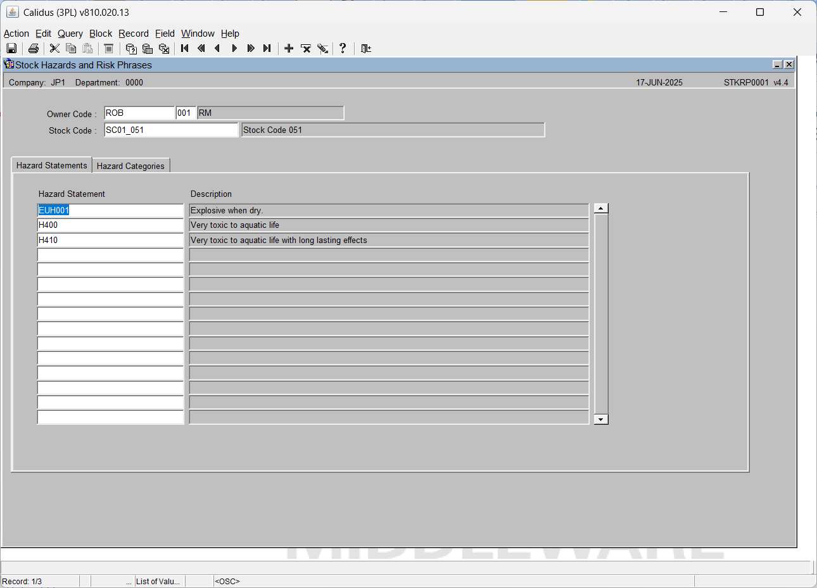Viewport: 817px width, 588px height.
Task: Click the Save toolbar icon
Action: 11,49
